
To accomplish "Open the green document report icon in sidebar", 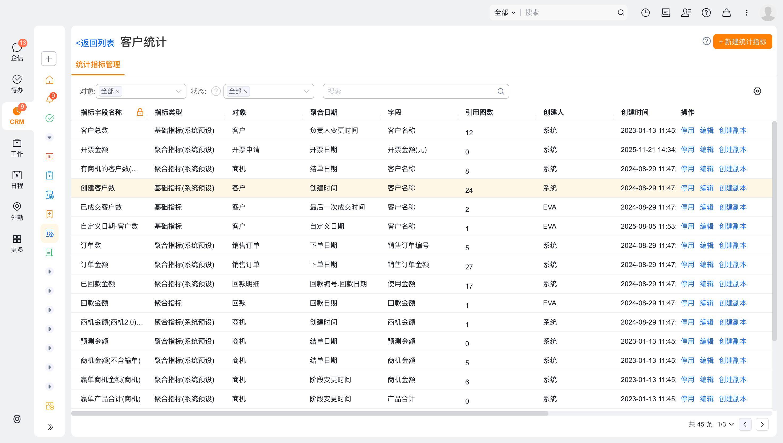I will (49, 252).
